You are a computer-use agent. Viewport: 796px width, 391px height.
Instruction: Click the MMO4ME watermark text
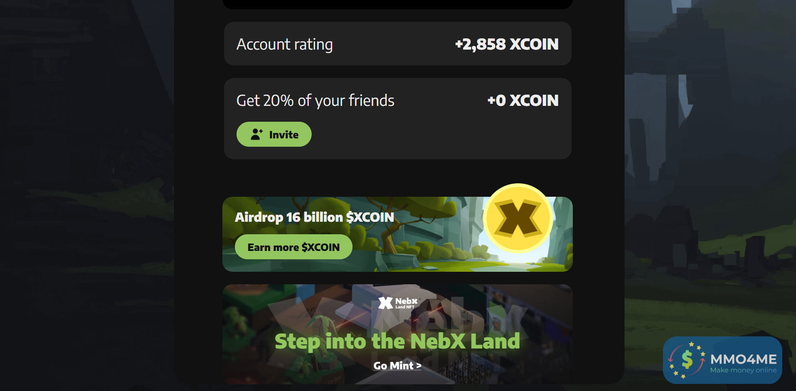pyautogui.click(x=743, y=359)
